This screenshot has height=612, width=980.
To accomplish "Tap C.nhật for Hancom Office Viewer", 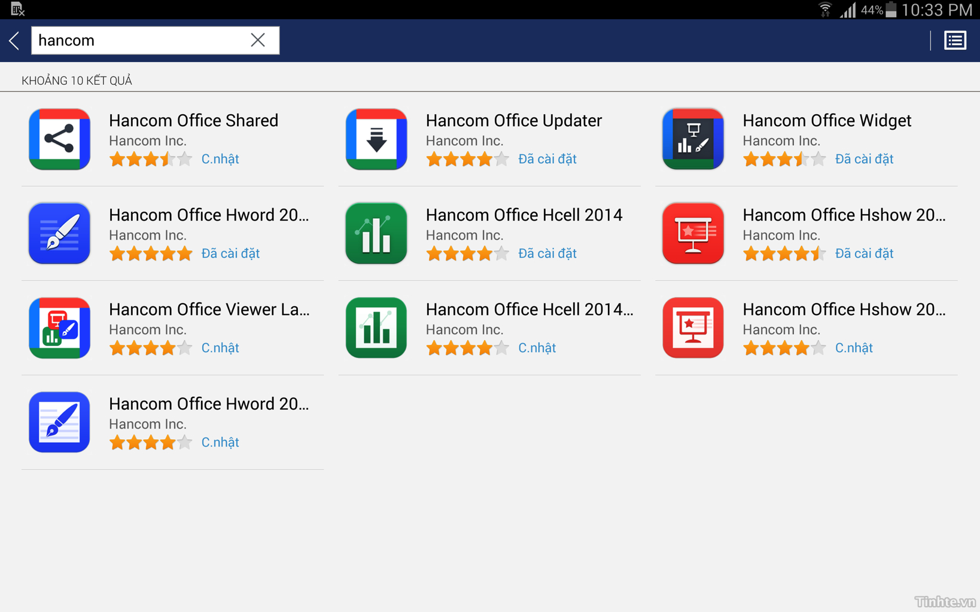I will pyautogui.click(x=220, y=348).
